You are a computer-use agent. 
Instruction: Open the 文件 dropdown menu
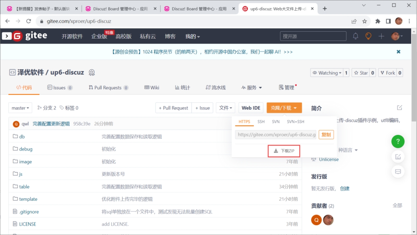click(x=226, y=108)
